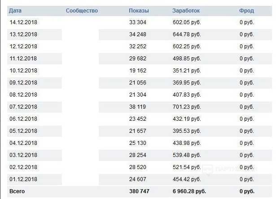
Task: Click earnings 498.85 руб. cell
Action: click(x=187, y=59)
